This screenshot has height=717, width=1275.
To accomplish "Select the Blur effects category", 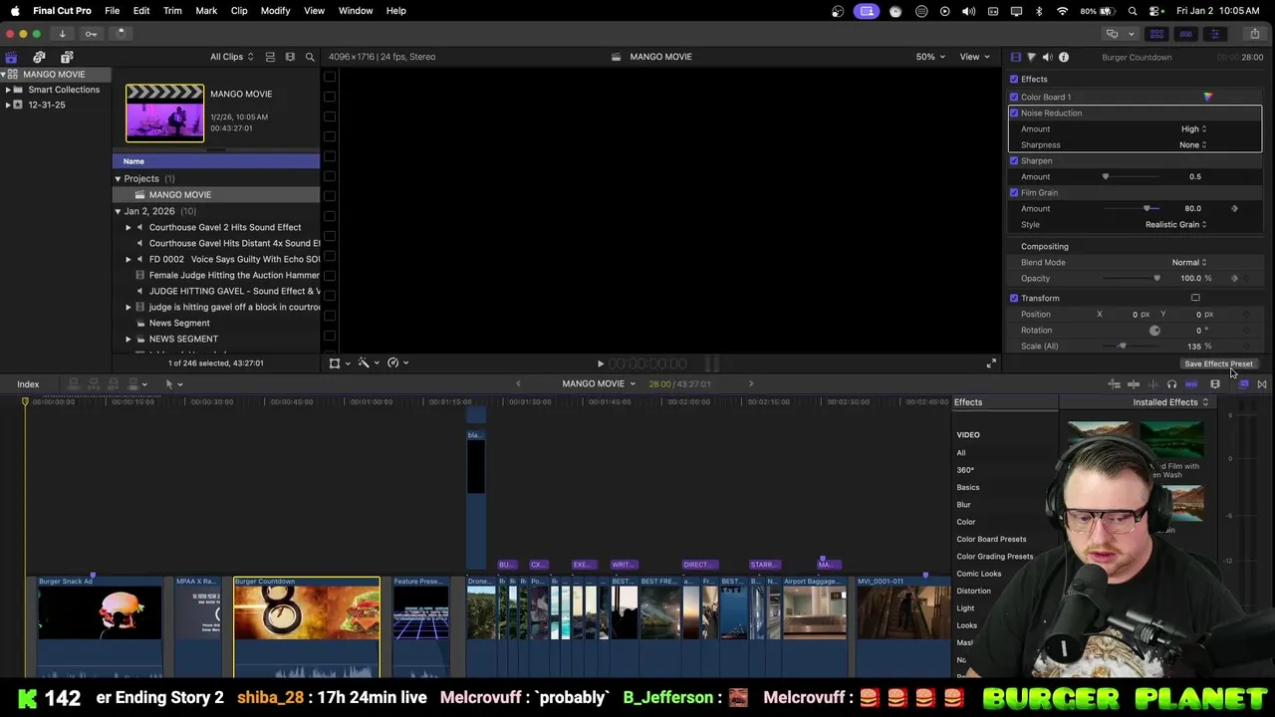I will [x=963, y=505].
